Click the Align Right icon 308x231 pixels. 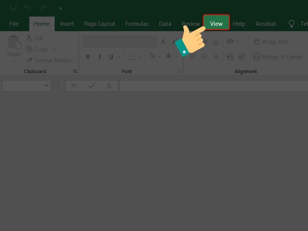(216, 57)
